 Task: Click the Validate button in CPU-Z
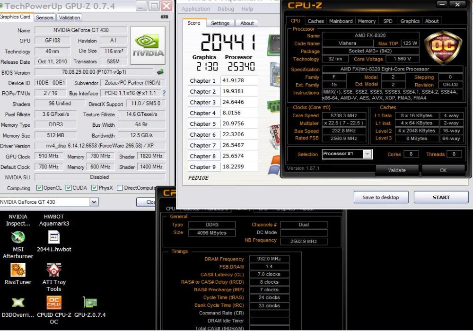pos(397,170)
